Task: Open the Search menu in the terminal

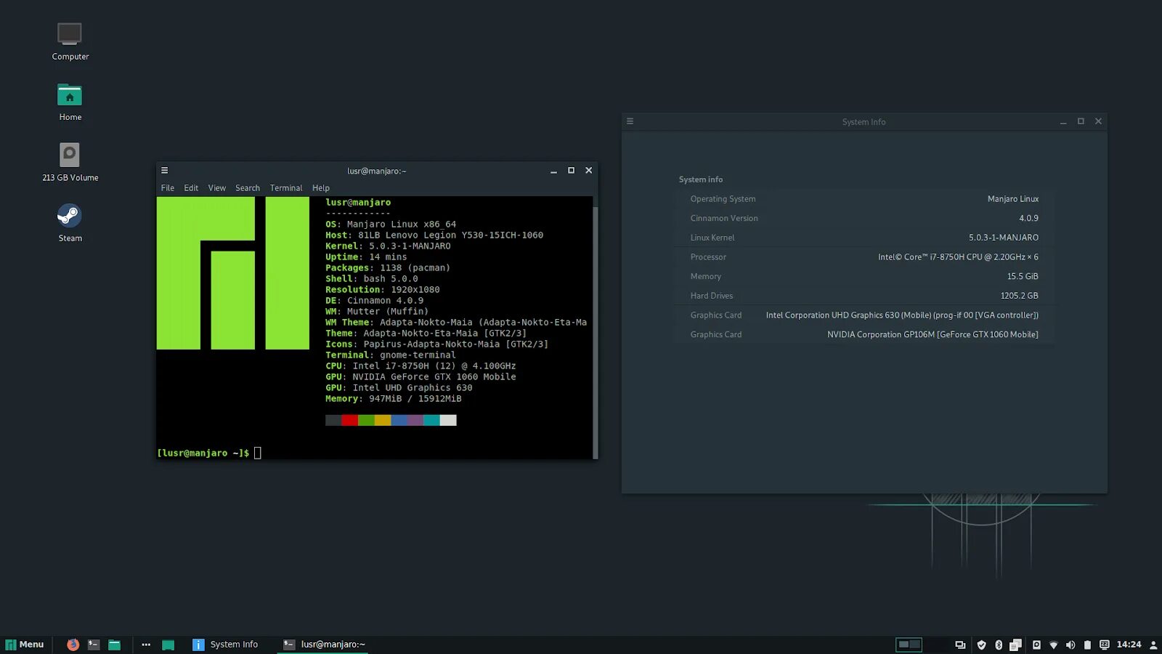Action: click(248, 188)
